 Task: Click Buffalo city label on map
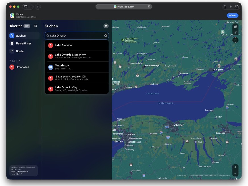tap(119, 141)
